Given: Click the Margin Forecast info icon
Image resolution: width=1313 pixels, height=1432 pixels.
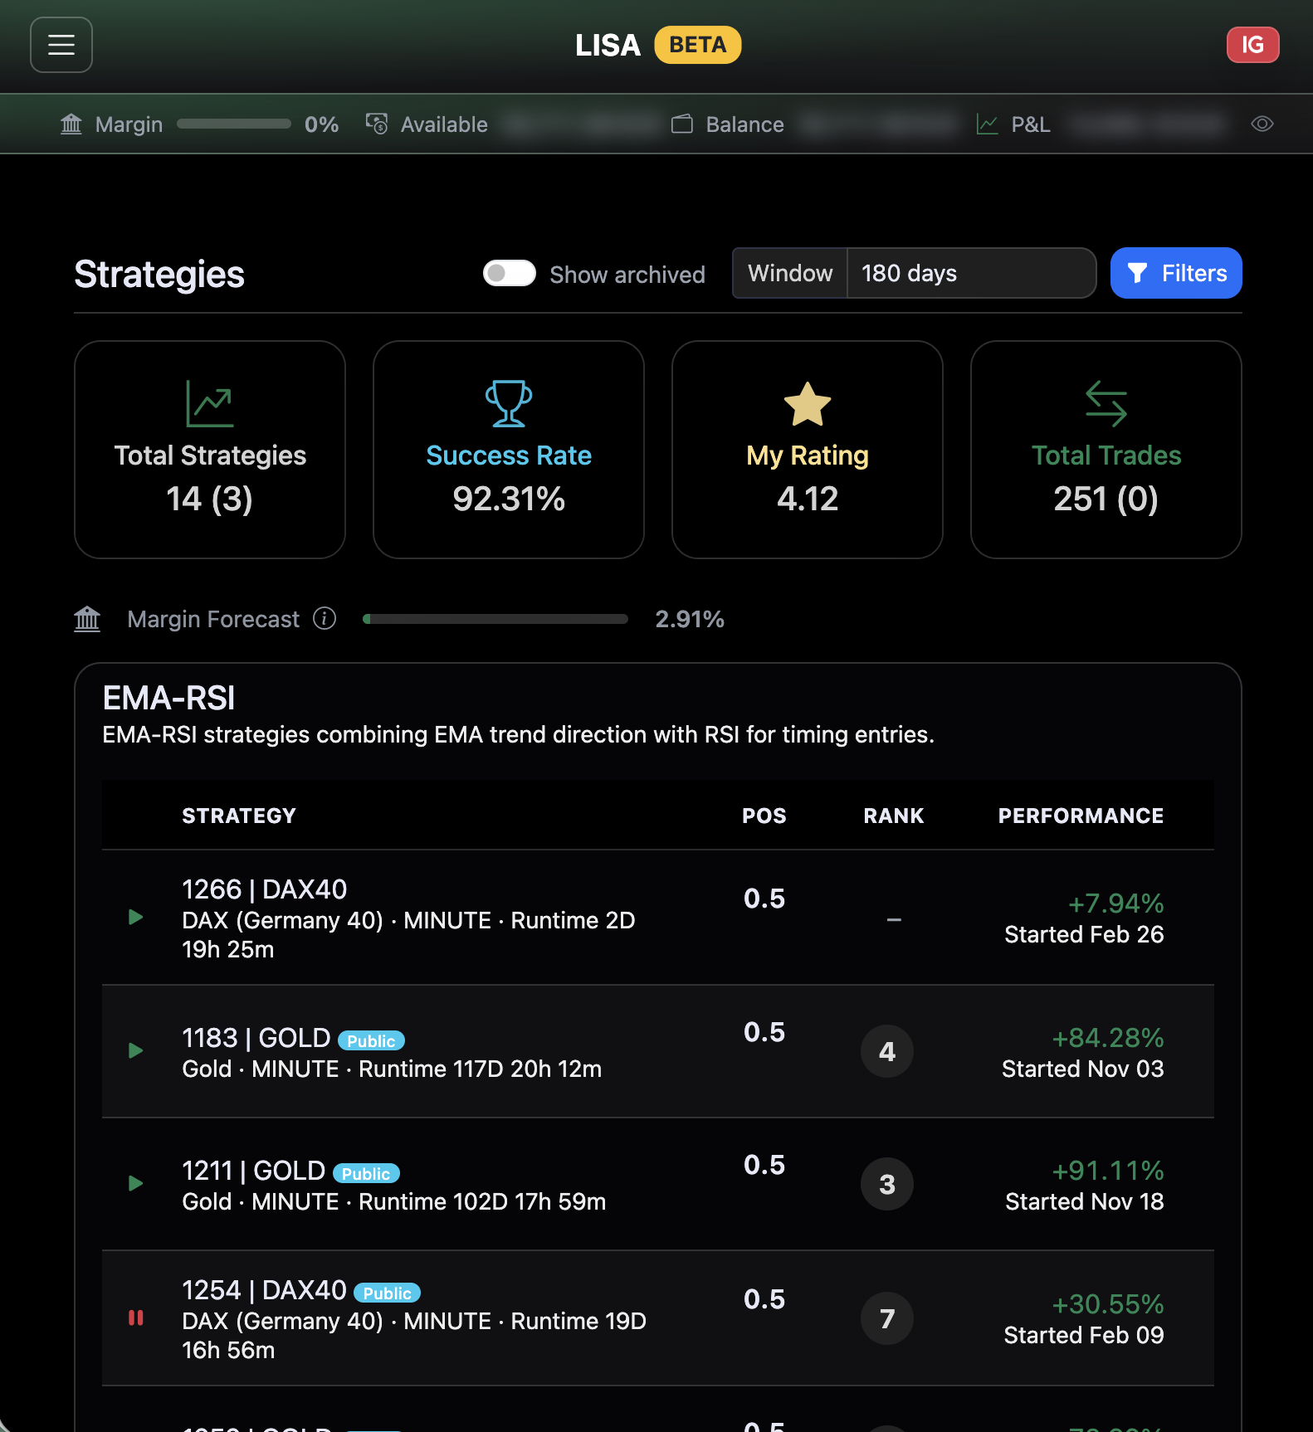Looking at the screenshot, I should 325,618.
